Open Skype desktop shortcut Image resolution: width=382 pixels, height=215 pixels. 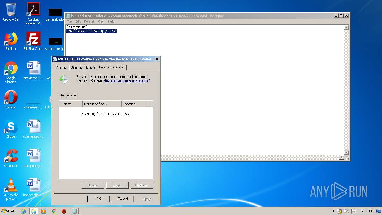tap(11, 129)
